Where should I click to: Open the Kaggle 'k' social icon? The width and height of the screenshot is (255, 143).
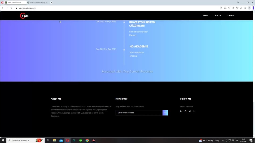tap(194, 111)
